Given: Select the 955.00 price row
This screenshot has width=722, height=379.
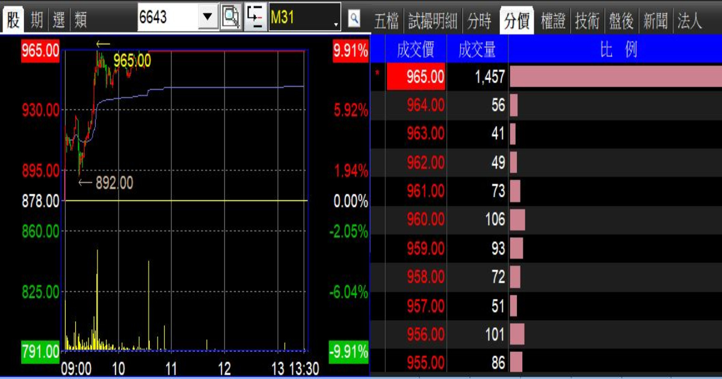Looking at the screenshot, I should coord(546,363).
